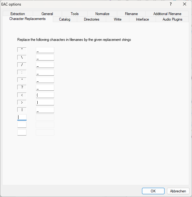Close the EAC options dialog
The image size is (192, 197).
[x=185, y=4]
